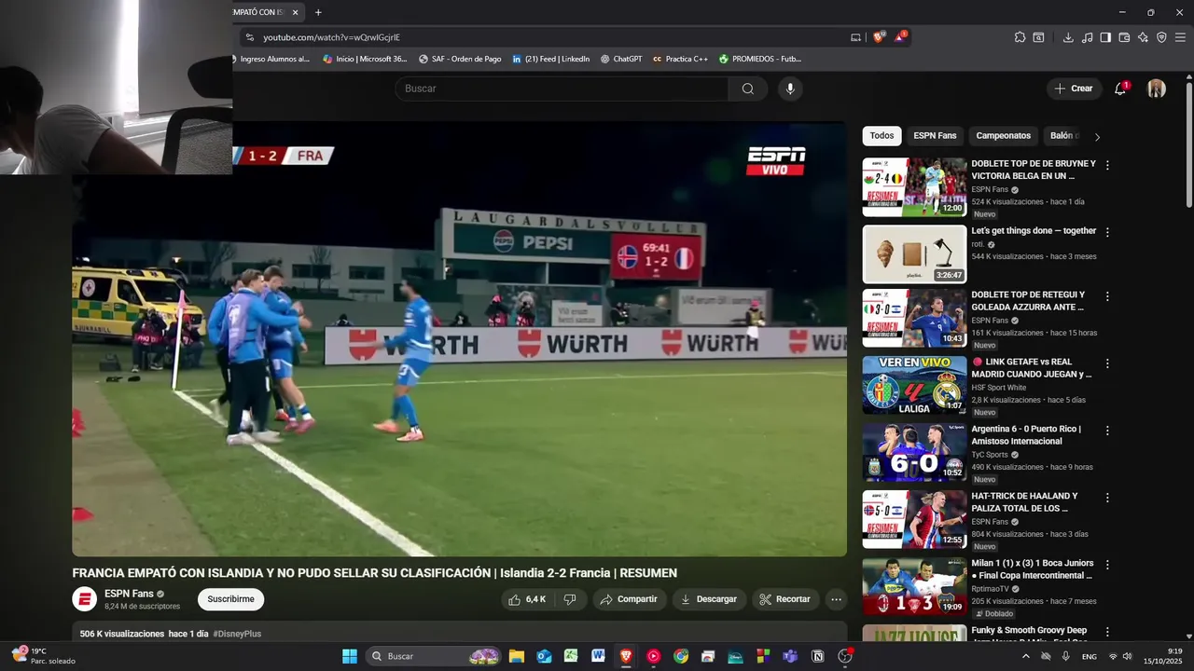Click the YouTube search input field
The height and width of the screenshot is (671, 1194).
pyautogui.click(x=562, y=89)
